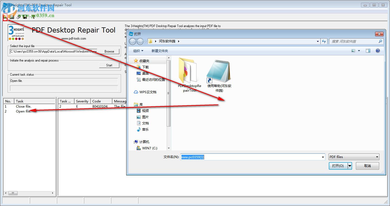The height and width of the screenshot is (206, 390).
Task: Open 最近访问的位置 in the sidebar
Action: click(151, 80)
